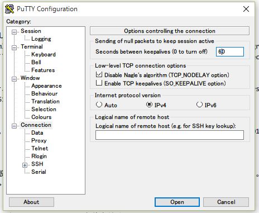Click the Open button

click(177, 202)
